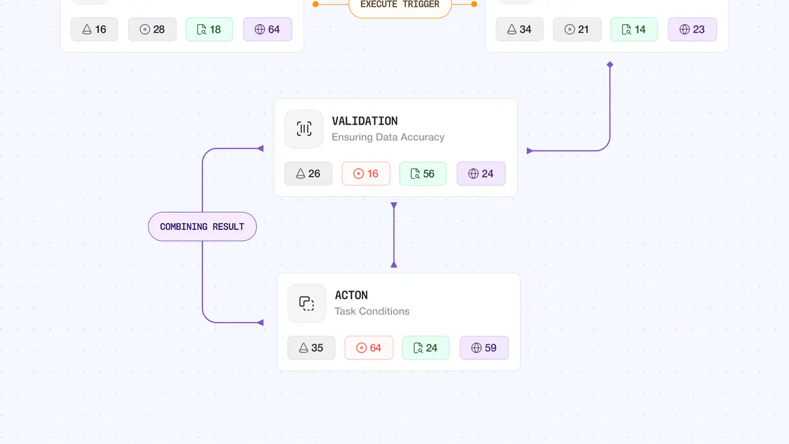The width and height of the screenshot is (789, 444).
Task: Click the 'Task Conditions' subtitle
Action: point(372,311)
